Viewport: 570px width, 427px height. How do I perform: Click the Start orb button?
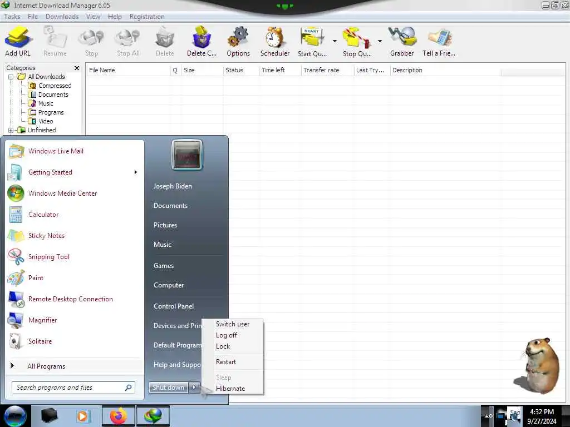coord(15,416)
